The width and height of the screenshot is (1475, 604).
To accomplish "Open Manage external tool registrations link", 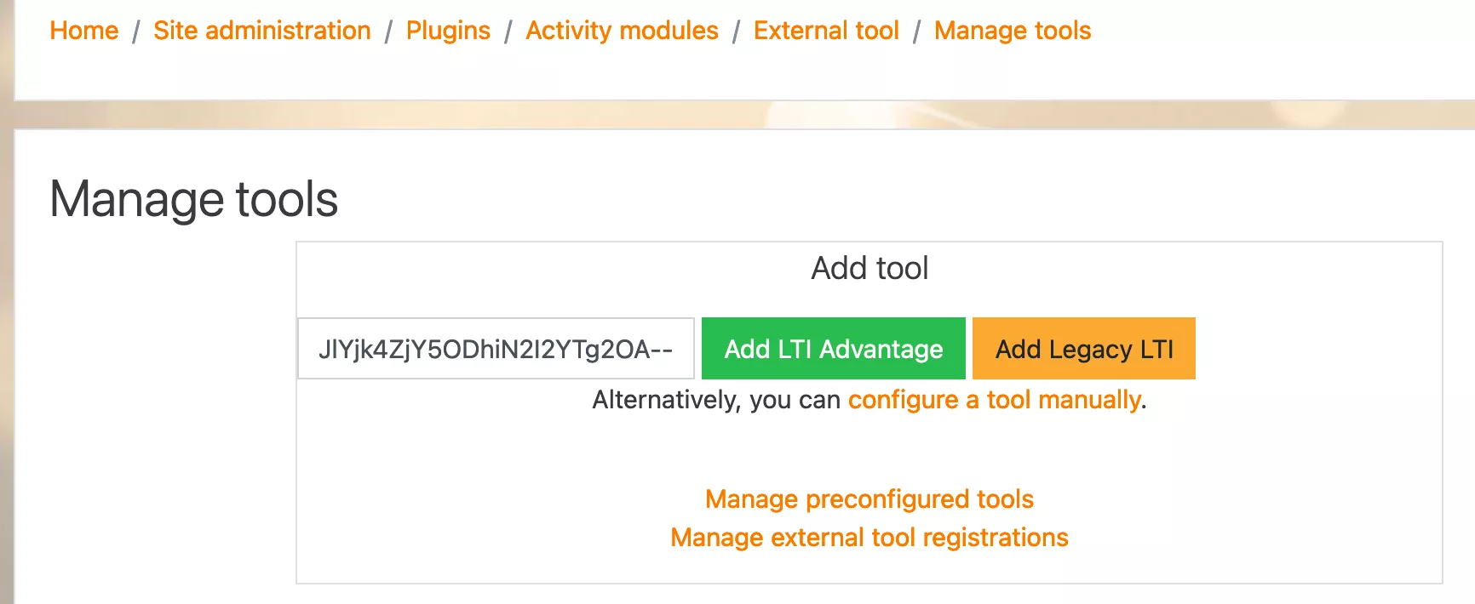I will 870,538.
